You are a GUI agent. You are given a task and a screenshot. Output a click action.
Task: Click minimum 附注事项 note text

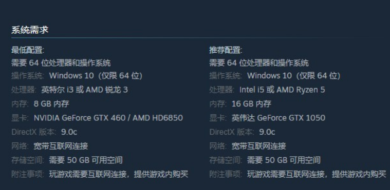119,174
